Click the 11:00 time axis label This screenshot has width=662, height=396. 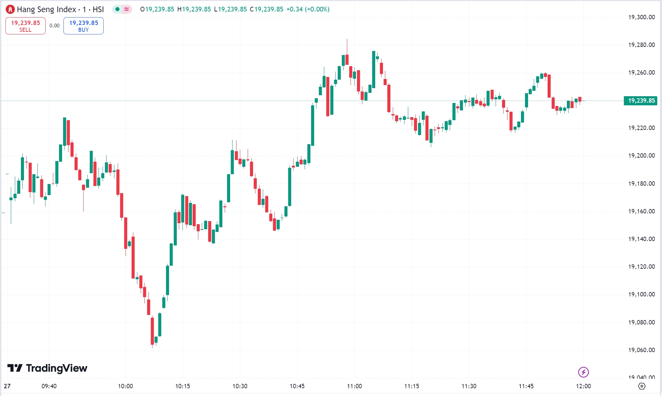tap(354, 386)
